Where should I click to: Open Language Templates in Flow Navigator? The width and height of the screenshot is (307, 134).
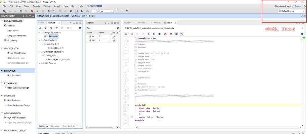point(17,36)
